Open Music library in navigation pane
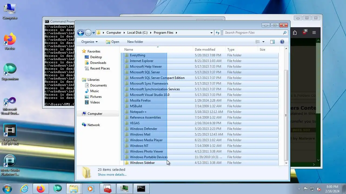The image size is (346, 194). pos(94,91)
